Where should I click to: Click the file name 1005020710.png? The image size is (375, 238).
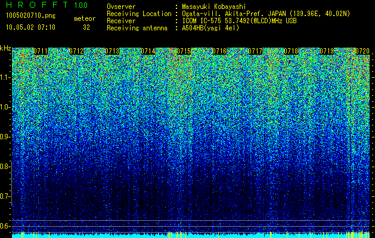(31, 16)
